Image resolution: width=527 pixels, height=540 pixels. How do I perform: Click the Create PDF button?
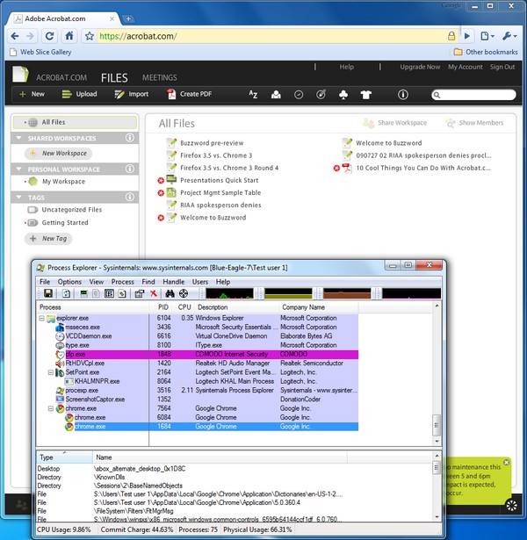tap(189, 94)
